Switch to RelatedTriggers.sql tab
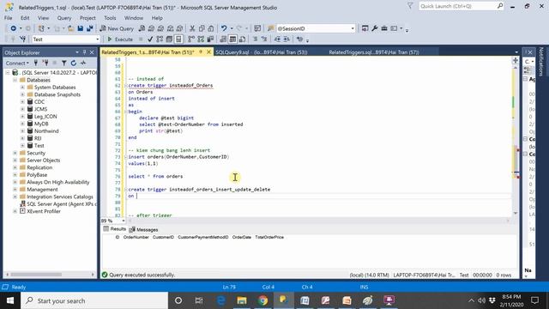The width and height of the screenshot is (549, 309). (374, 52)
